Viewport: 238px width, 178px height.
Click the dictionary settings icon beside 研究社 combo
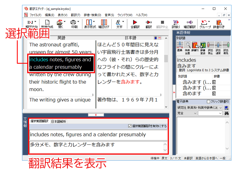[226, 108]
